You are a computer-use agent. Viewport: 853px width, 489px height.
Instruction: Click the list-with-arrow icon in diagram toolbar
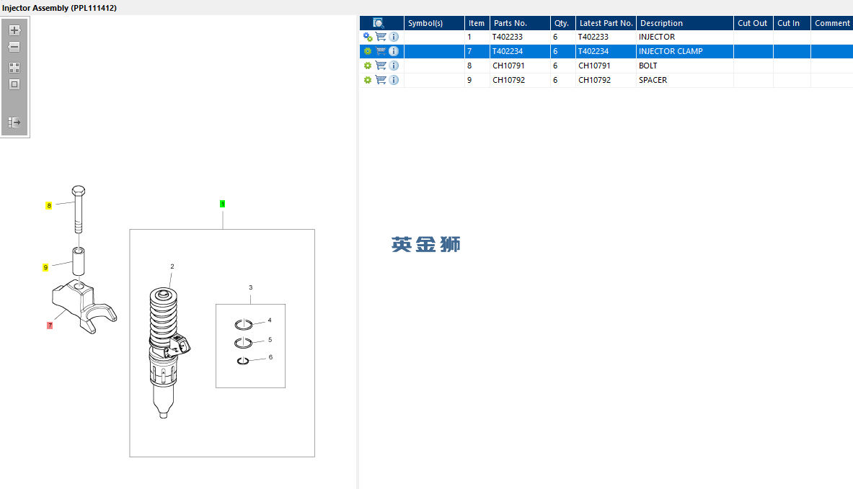(14, 122)
